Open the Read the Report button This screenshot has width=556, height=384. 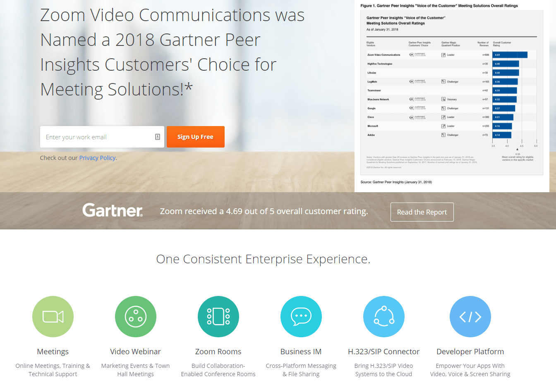click(x=422, y=212)
